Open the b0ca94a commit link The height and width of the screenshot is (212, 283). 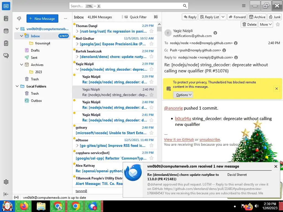183,119
